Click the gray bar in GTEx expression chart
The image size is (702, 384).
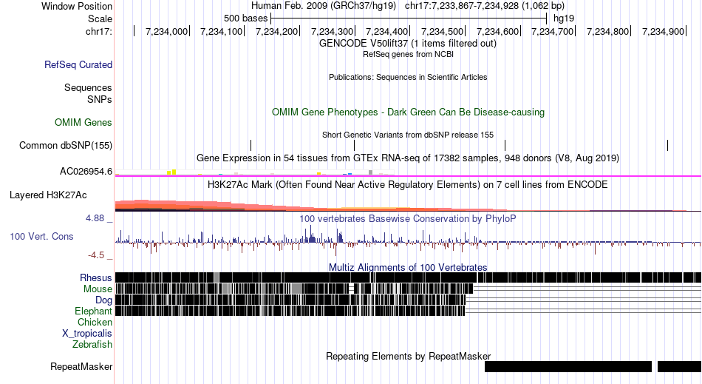[x=370, y=172]
